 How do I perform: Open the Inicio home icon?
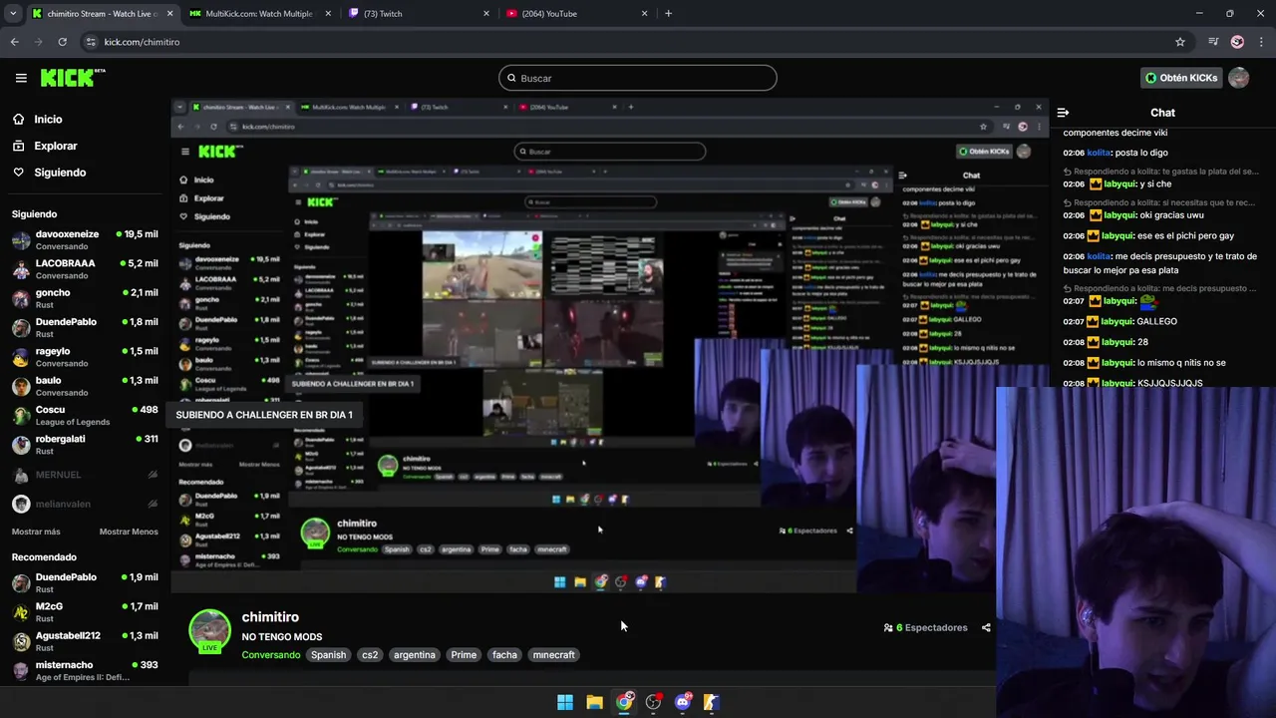(19, 119)
